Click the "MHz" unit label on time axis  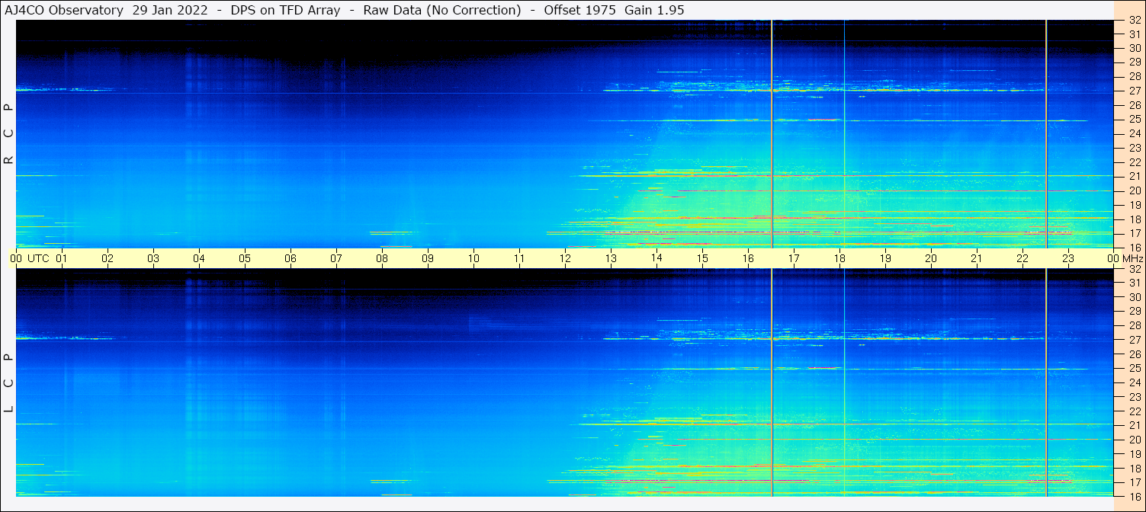(x=1132, y=258)
